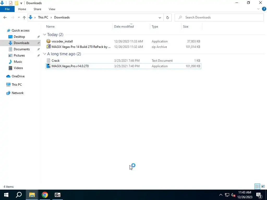Viewport: 267px width, 200px height.
Task: Switch to Large icons view
Action: (263, 186)
